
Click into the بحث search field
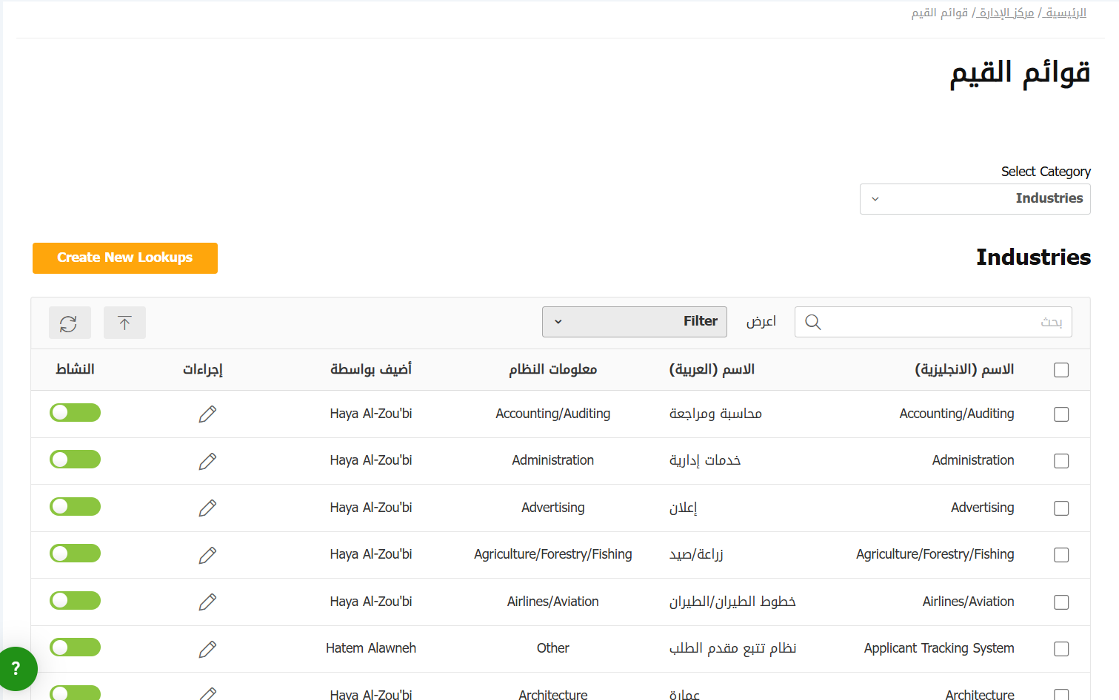tap(941, 322)
